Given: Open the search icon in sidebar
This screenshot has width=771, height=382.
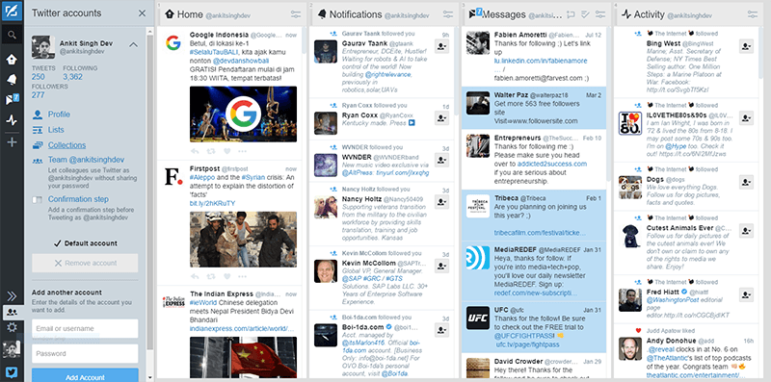Looking at the screenshot, I should point(12,35).
